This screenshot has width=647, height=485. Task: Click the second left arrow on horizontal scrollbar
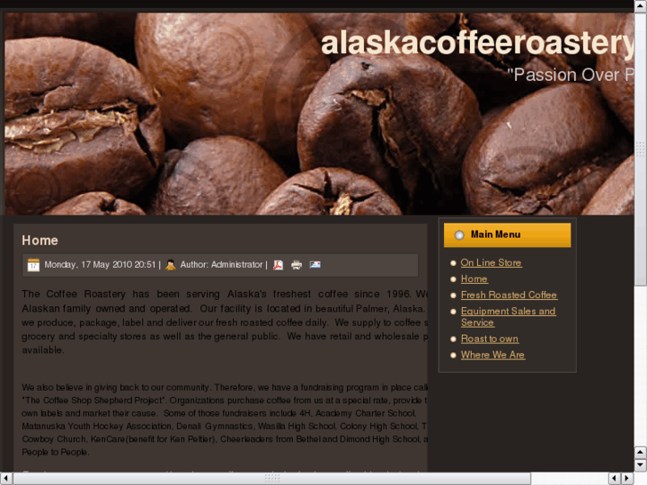pyautogui.click(x=614, y=479)
